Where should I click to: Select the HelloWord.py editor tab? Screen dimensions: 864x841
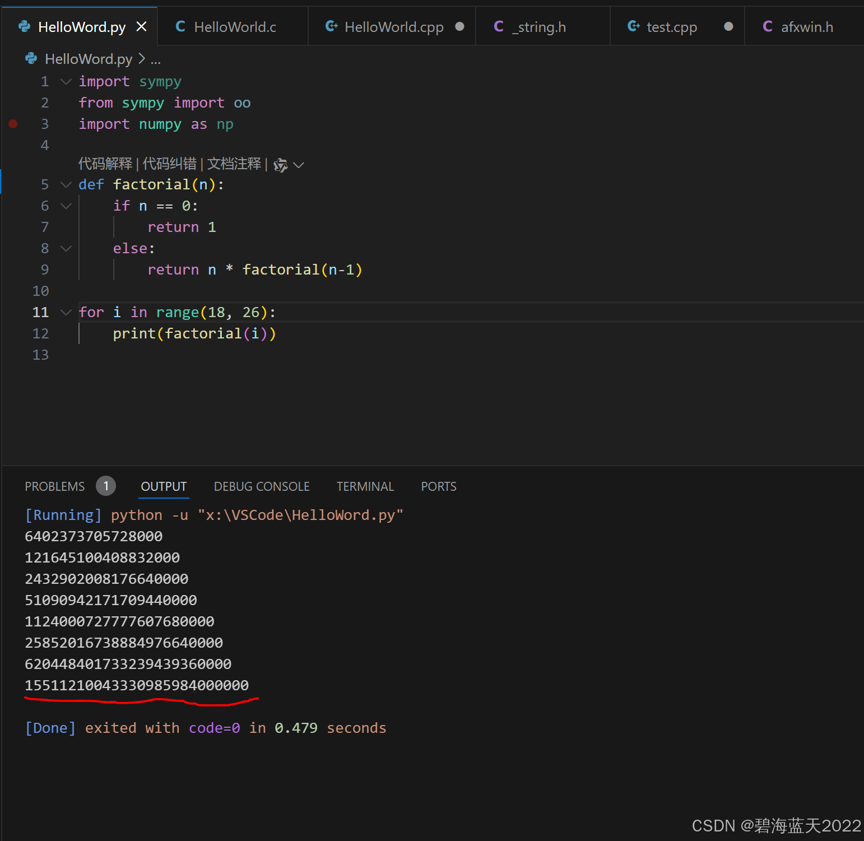click(80, 26)
